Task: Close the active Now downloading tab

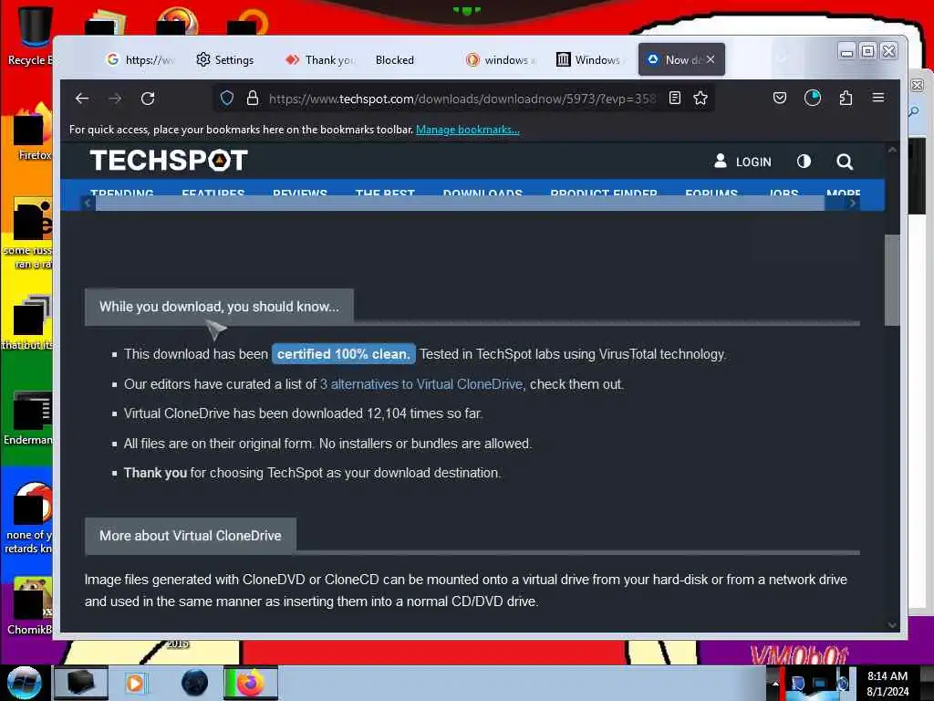Action: 711,59
